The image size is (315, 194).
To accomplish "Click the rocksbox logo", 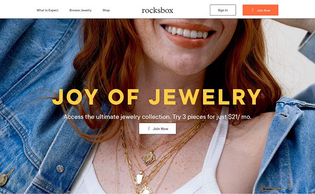I will pos(157,10).
